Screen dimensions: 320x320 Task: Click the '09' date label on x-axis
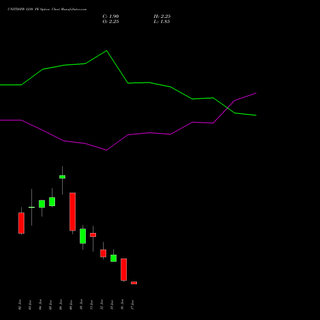(x=71, y=305)
